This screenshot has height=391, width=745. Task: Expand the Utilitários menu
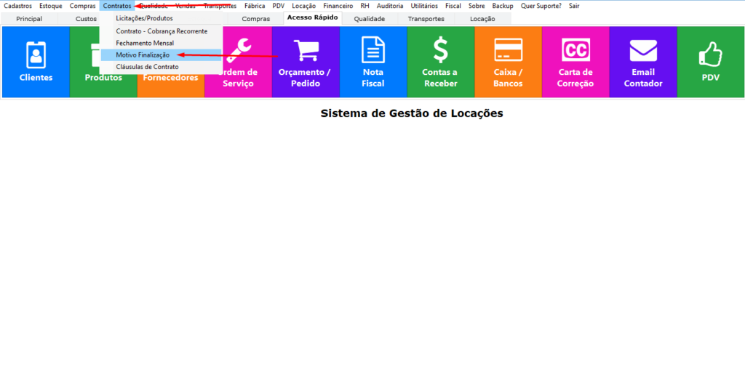[x=424, y=6]
